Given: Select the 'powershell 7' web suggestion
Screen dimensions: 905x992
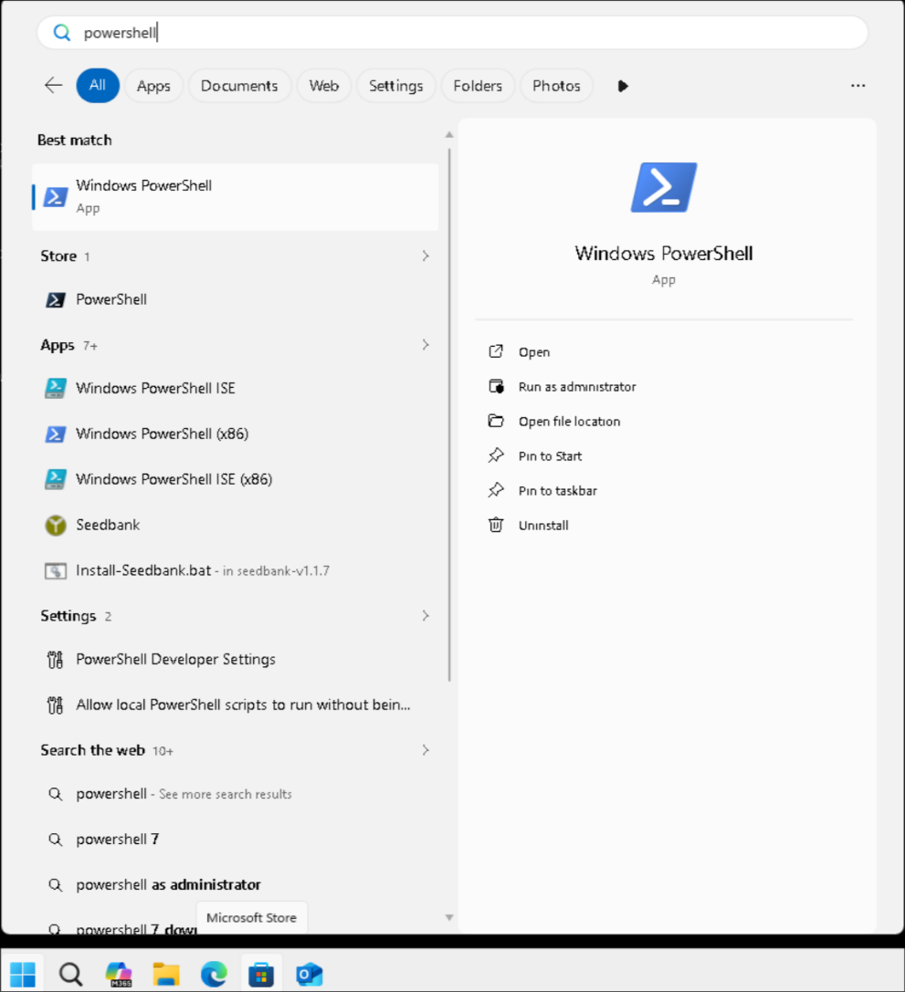Looking at the screenshot, I should [x=235, y=840].
